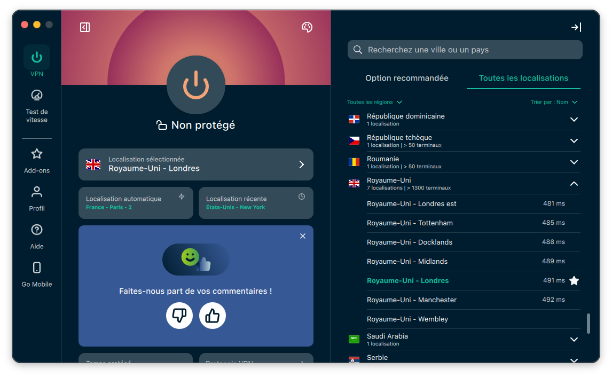Collapse the locations panel with the arrow icon

click(x=576, y=27)
